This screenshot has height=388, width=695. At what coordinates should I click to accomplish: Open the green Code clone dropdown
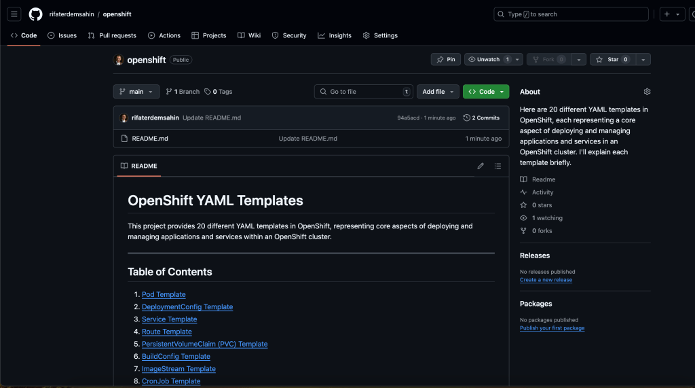click(x=486, y=92)
